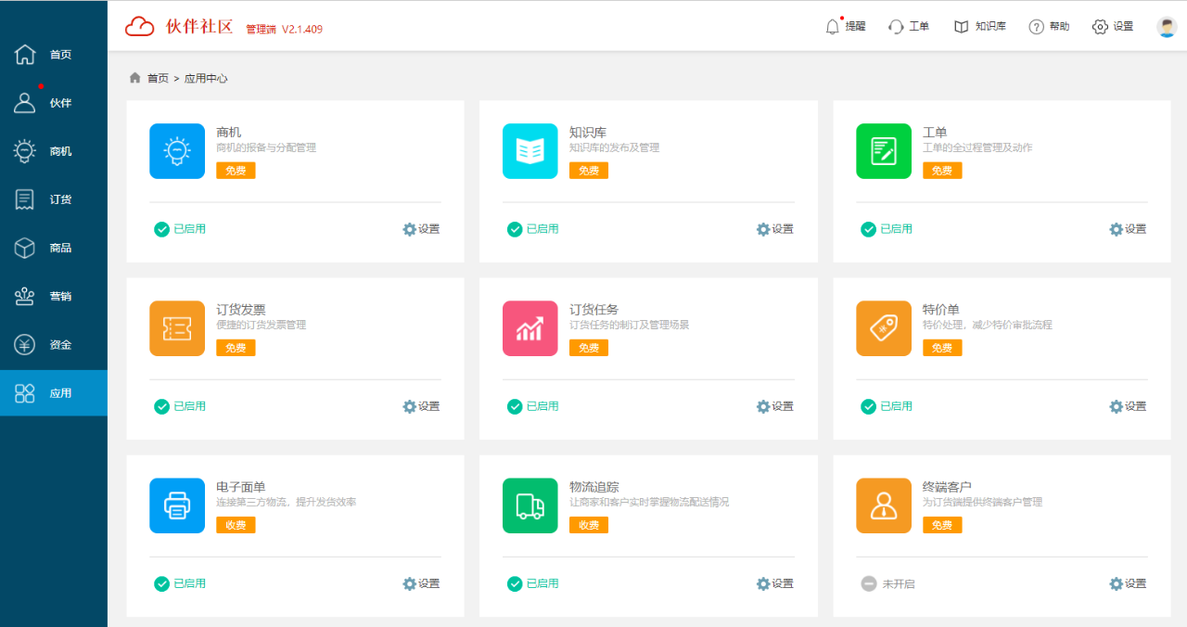Select the 终端客户 user icon

pyautogui.click(x=883, y=505)
